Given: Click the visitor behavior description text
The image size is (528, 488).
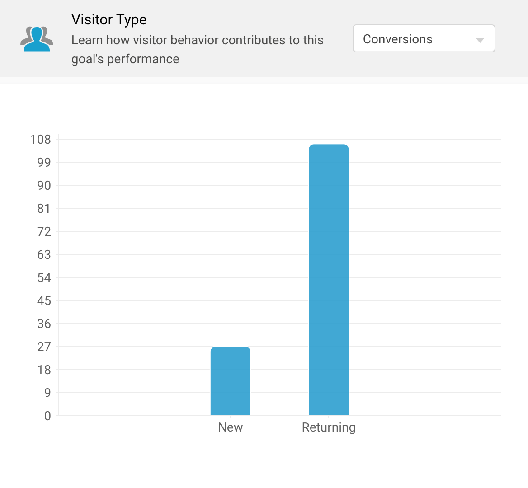Looking at the screenshot, I should click(197, 49).
